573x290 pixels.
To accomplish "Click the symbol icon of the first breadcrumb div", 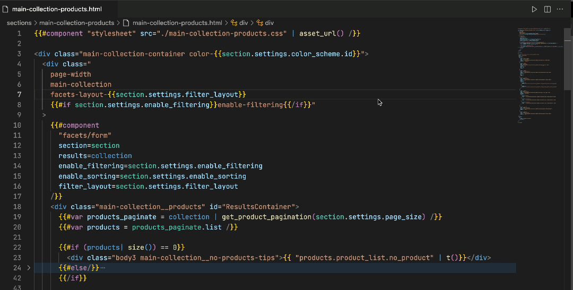I will tap(233, 23).
